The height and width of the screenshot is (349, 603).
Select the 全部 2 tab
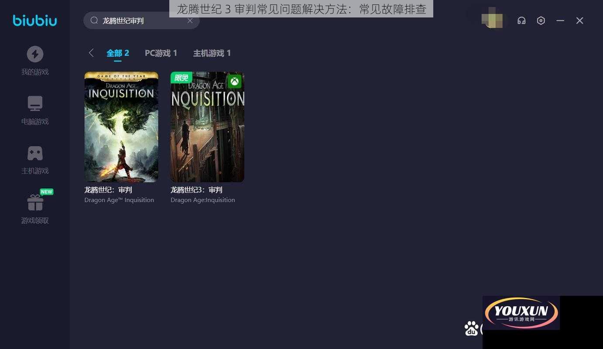click(x=118, y=53)
